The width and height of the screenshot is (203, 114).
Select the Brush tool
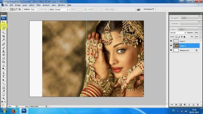pos(3,48)
